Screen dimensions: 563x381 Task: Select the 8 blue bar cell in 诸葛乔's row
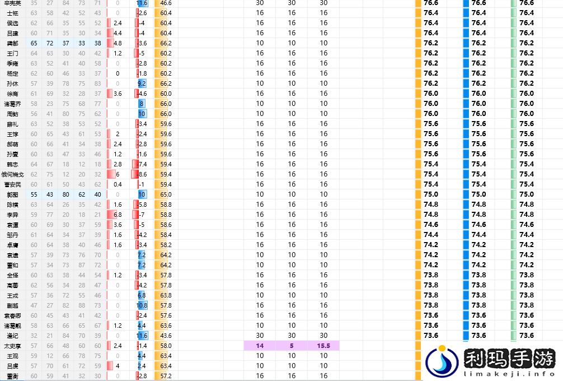142,104
